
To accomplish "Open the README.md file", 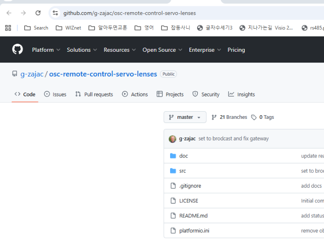I will [x=193, y=216].
